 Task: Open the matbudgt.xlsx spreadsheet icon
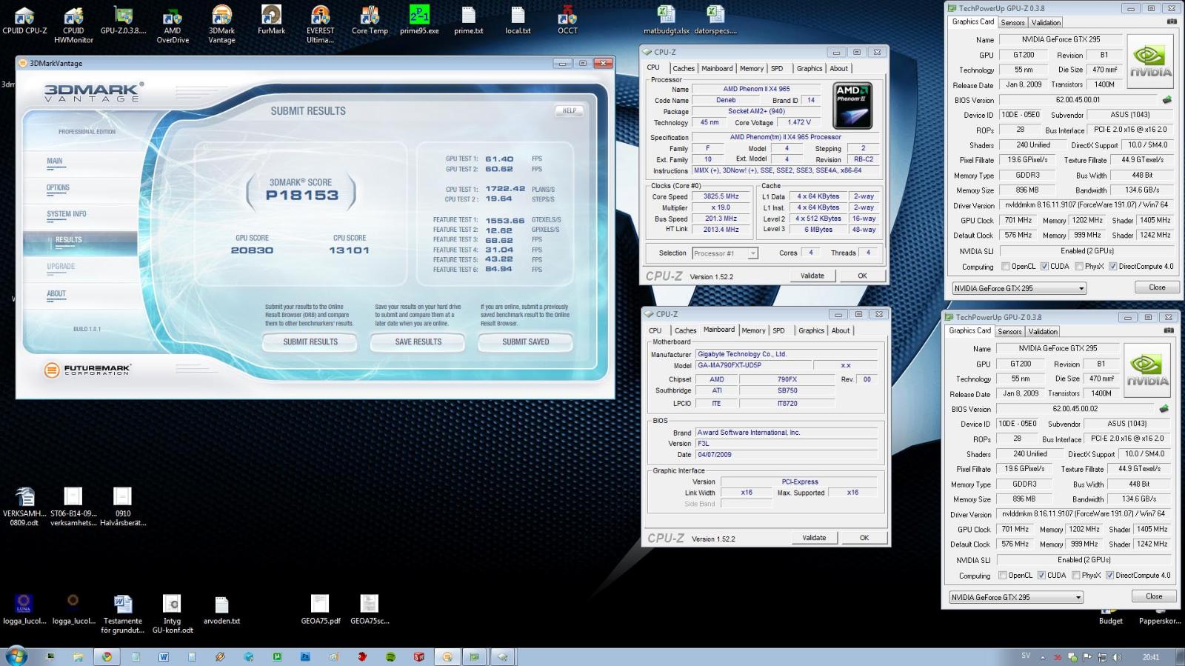[x=666, y=20]
